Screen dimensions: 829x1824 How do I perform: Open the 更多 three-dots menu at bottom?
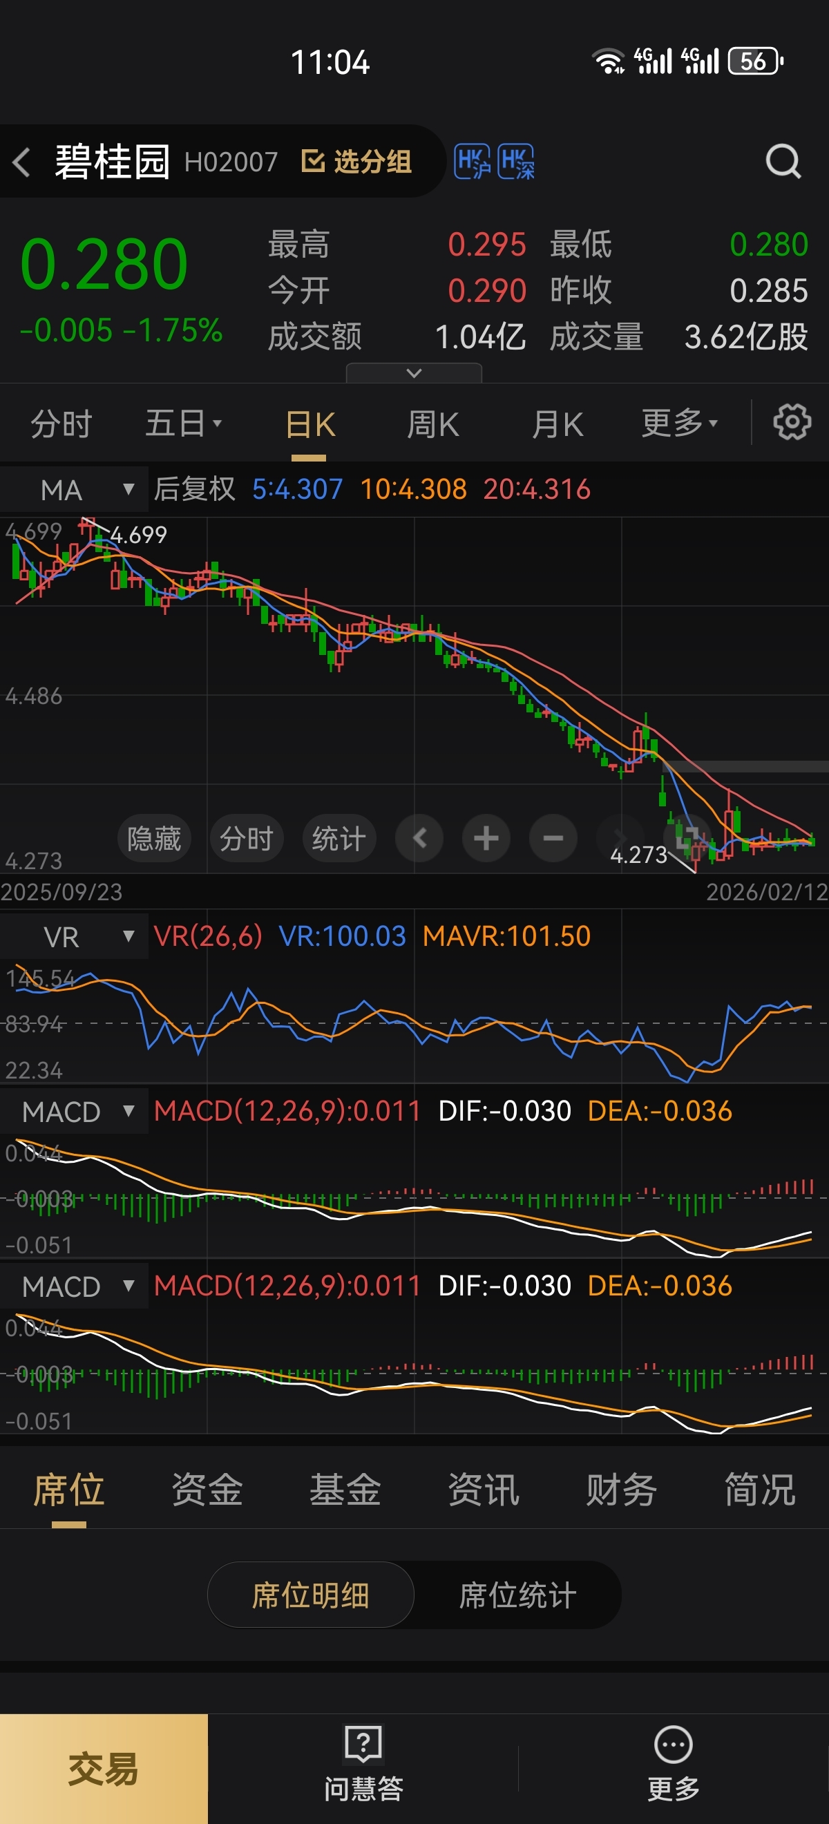pyautogui.click(x=674, y=1765)
